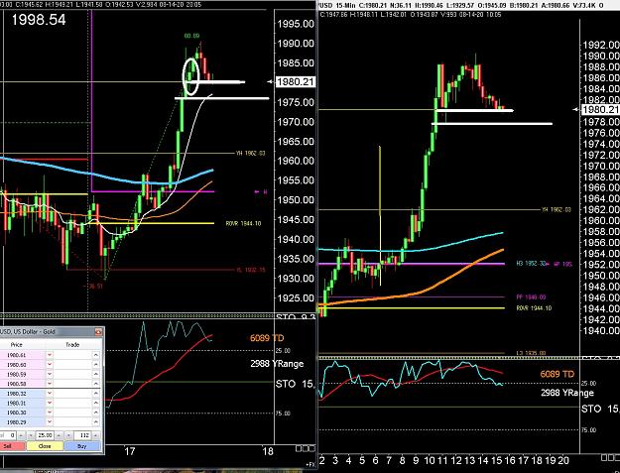Image resolution: width=620 pixels, height=473 pixels.
Task: Click up caret in 1980.61 row
Action: click(x=95, y=355)
